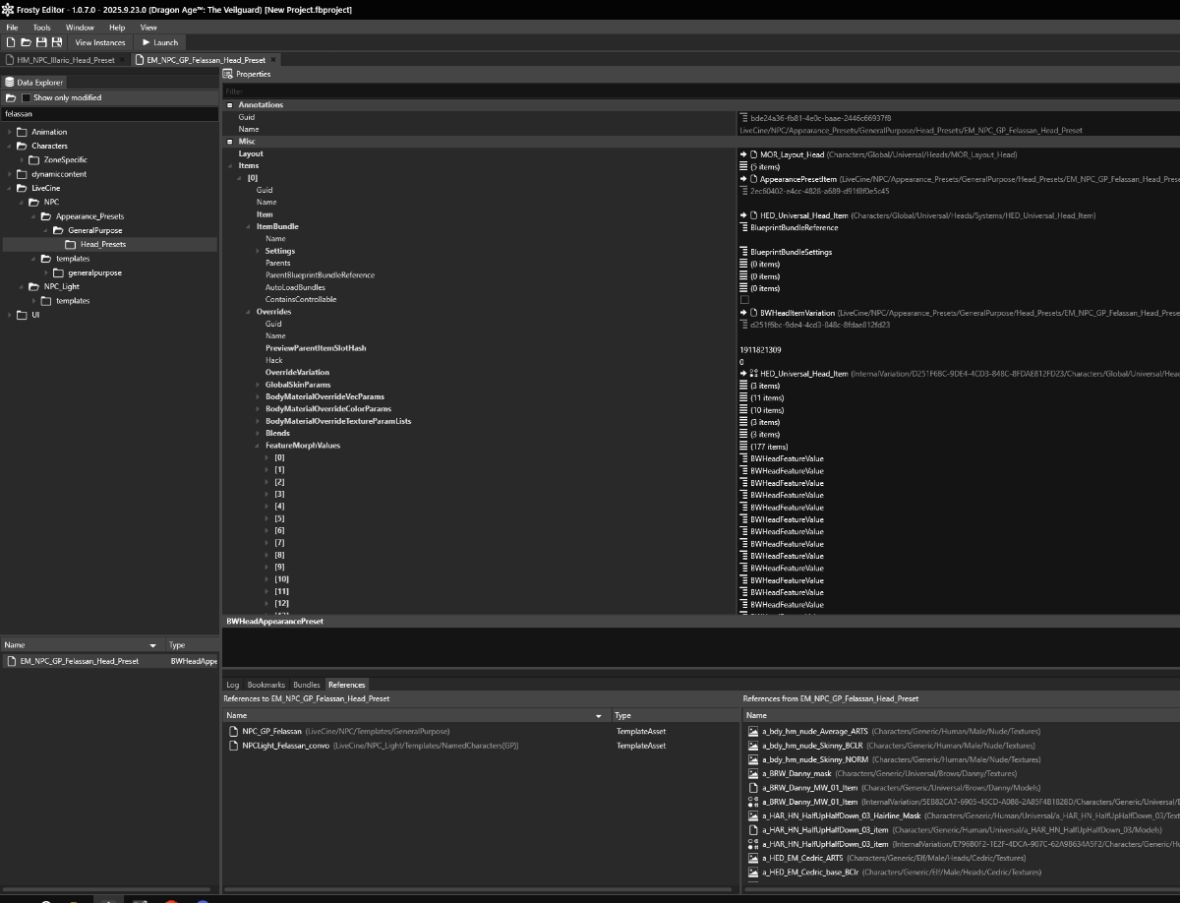Screen dimensions: 1180x903
Task: Click the Save As toolbar icon
Action: [x=57, y=42]
